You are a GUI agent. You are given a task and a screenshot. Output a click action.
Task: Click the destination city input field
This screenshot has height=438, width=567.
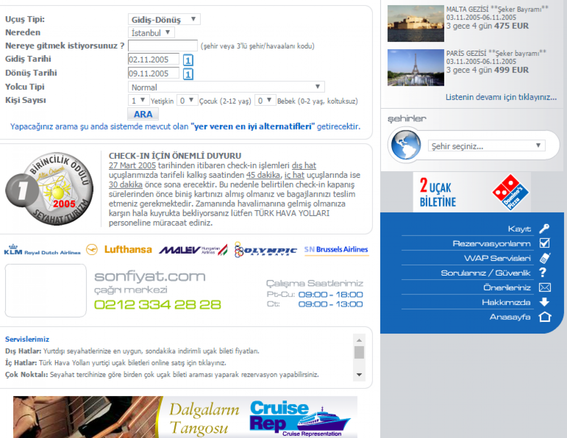(x=163, y=46)
